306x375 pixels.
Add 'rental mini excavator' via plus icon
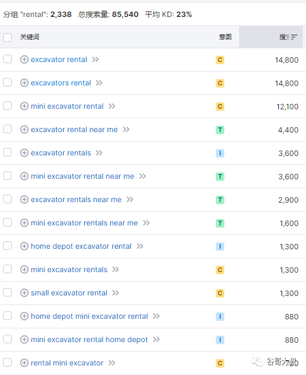(x=24, y=363)
